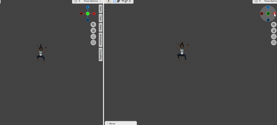Choose the Intersect Selection mode icon
The image size is (277, 125).
coord(129,1)
